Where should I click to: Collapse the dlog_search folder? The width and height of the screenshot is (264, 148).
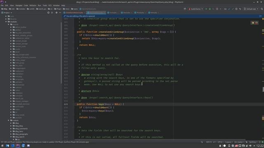coord(11,137)
